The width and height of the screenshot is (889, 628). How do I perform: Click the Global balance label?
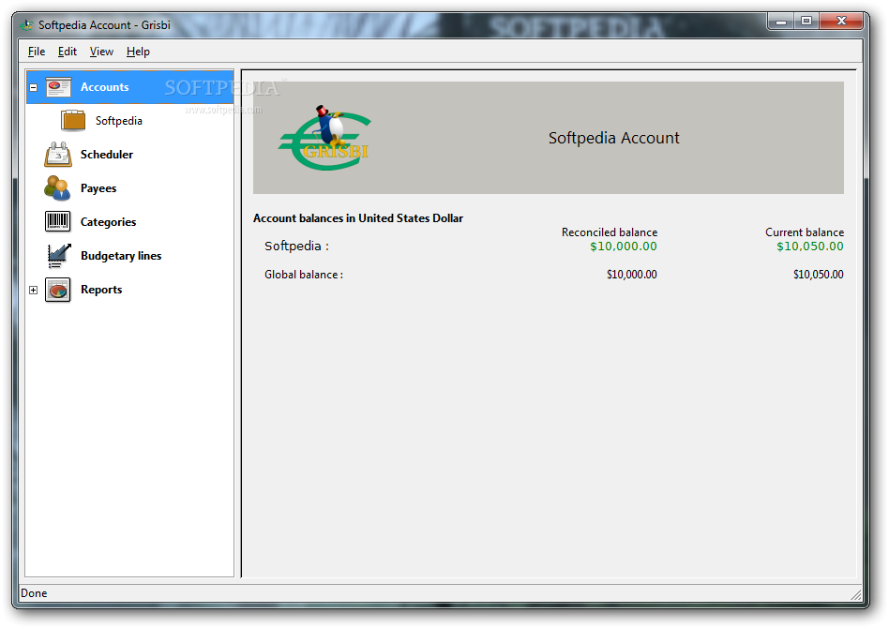click(303, 275)
